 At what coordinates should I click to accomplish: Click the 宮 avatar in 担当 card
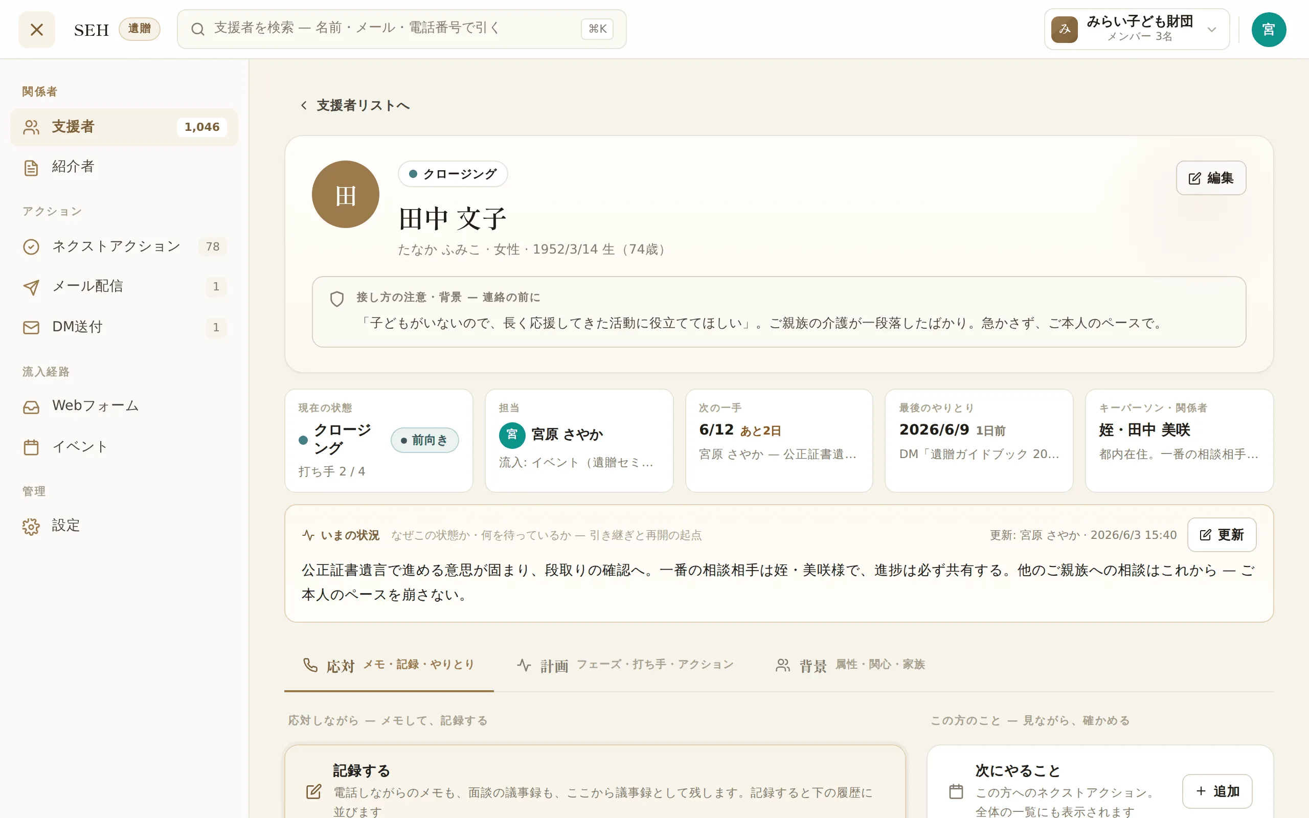(512, 435)
